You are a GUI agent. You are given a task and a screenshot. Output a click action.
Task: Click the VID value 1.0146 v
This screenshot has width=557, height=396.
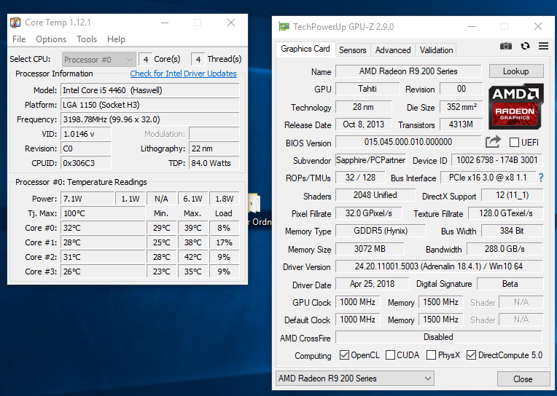point(86,134)
